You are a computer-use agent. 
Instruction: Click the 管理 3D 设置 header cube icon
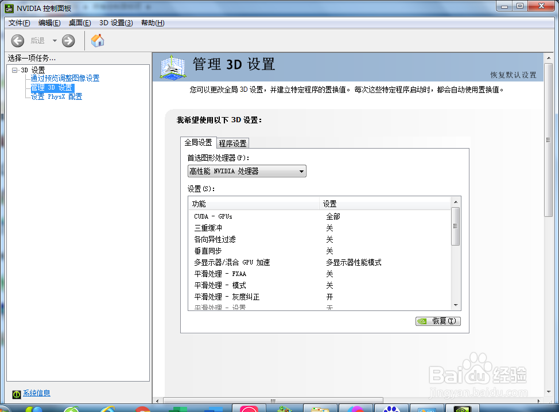pyautogui.click(x=173, y=67)
